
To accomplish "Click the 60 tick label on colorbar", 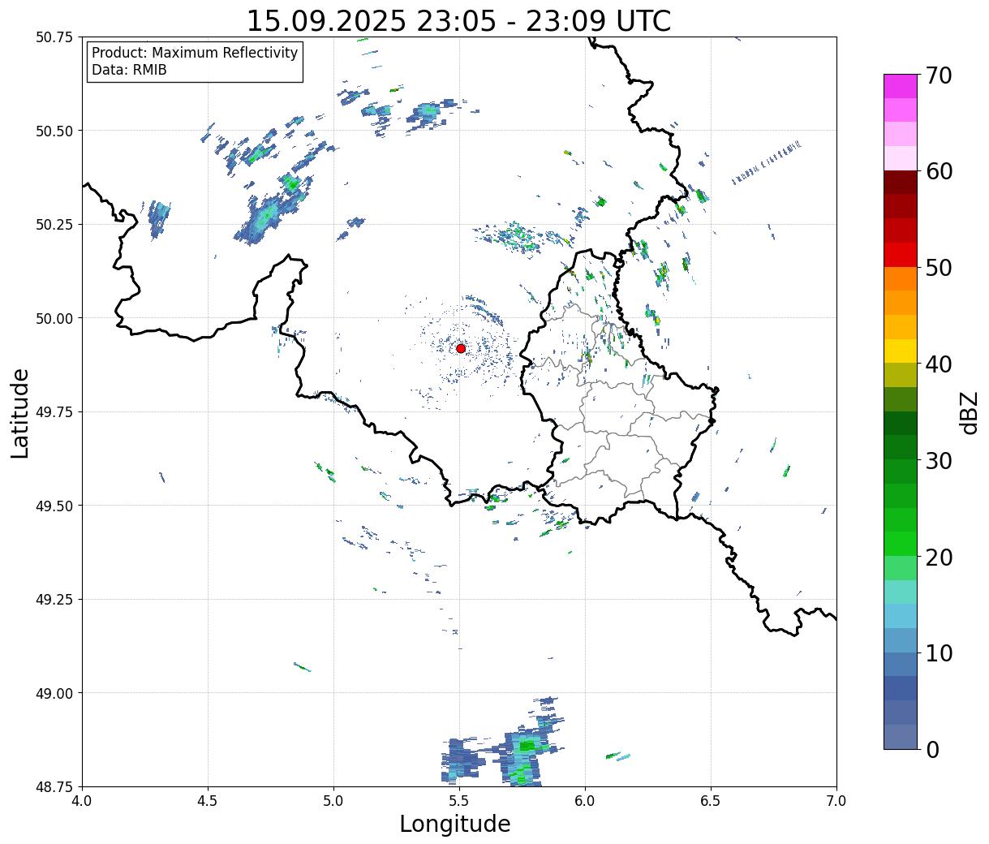I will pyautogui.click(x=939, y=171).
